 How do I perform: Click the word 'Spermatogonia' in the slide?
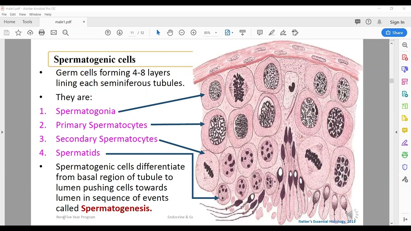(86, 111)
